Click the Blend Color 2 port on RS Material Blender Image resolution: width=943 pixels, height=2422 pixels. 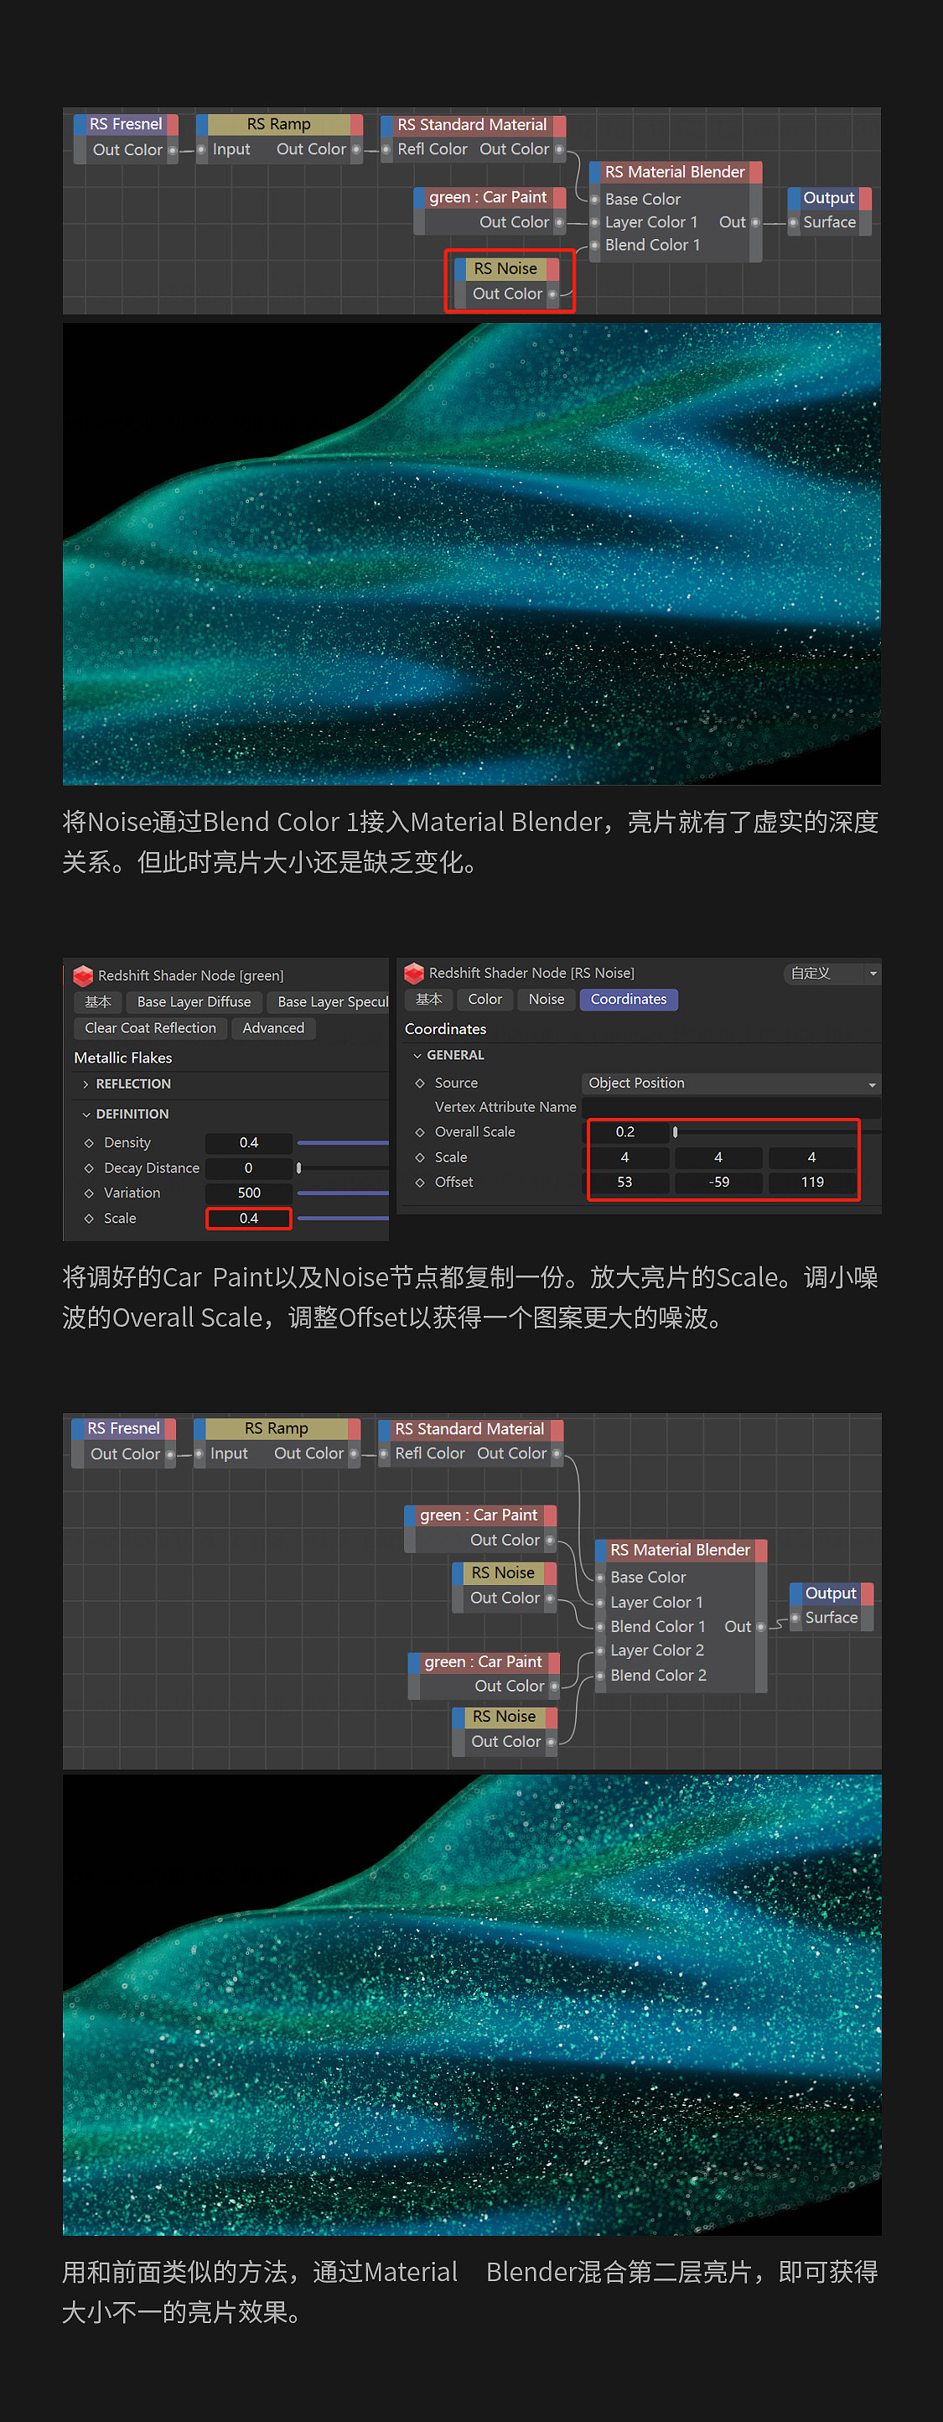600,1676
